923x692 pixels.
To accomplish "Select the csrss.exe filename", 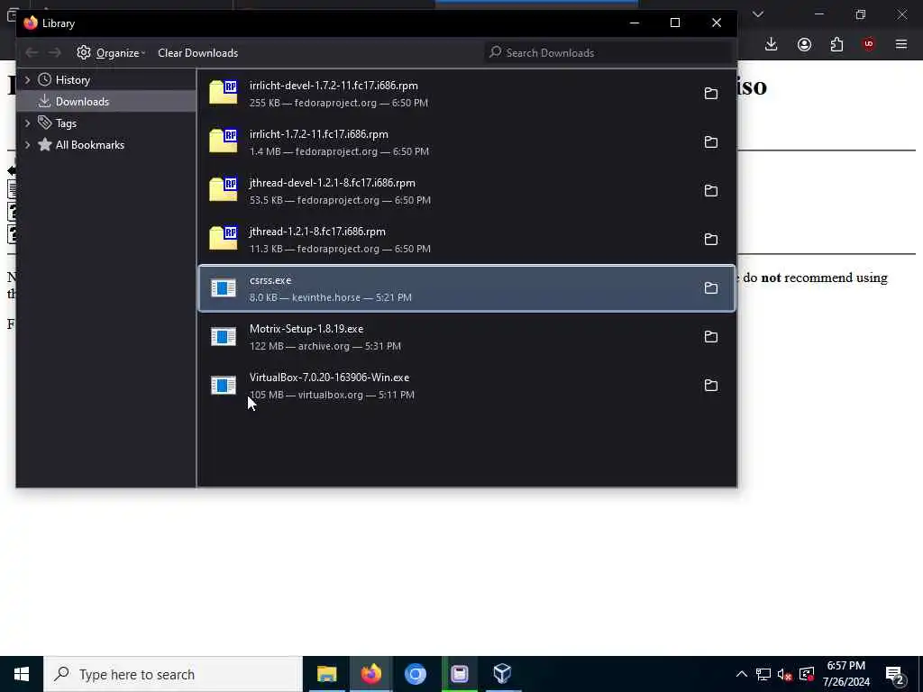I will pos(270,280).
